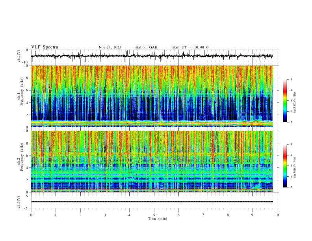Image resolution: width=312 pixels, height=241 pixels.
Task: Click the time axis tick label '5'
Action: (154, 215)
